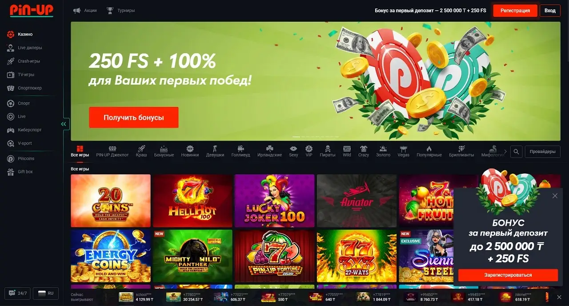Collapse the sidebar with double chevron
Screen dimensions: 569x306
[x=64, y=124]
